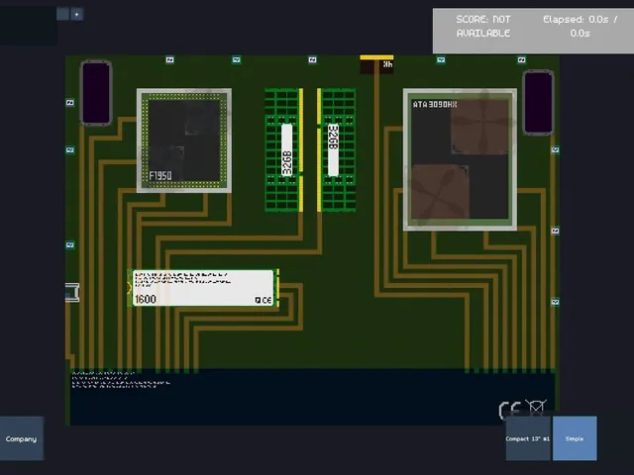634x475 pixels.
Task: Select the ATA 3090HX graphics chip
Action: 460,159
